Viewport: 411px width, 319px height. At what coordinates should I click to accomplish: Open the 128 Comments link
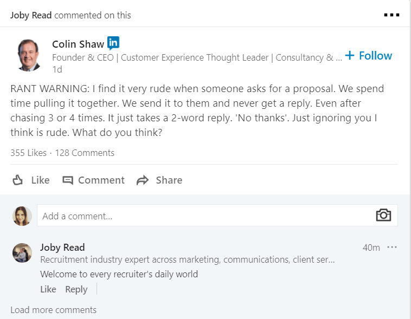[85, 153]
